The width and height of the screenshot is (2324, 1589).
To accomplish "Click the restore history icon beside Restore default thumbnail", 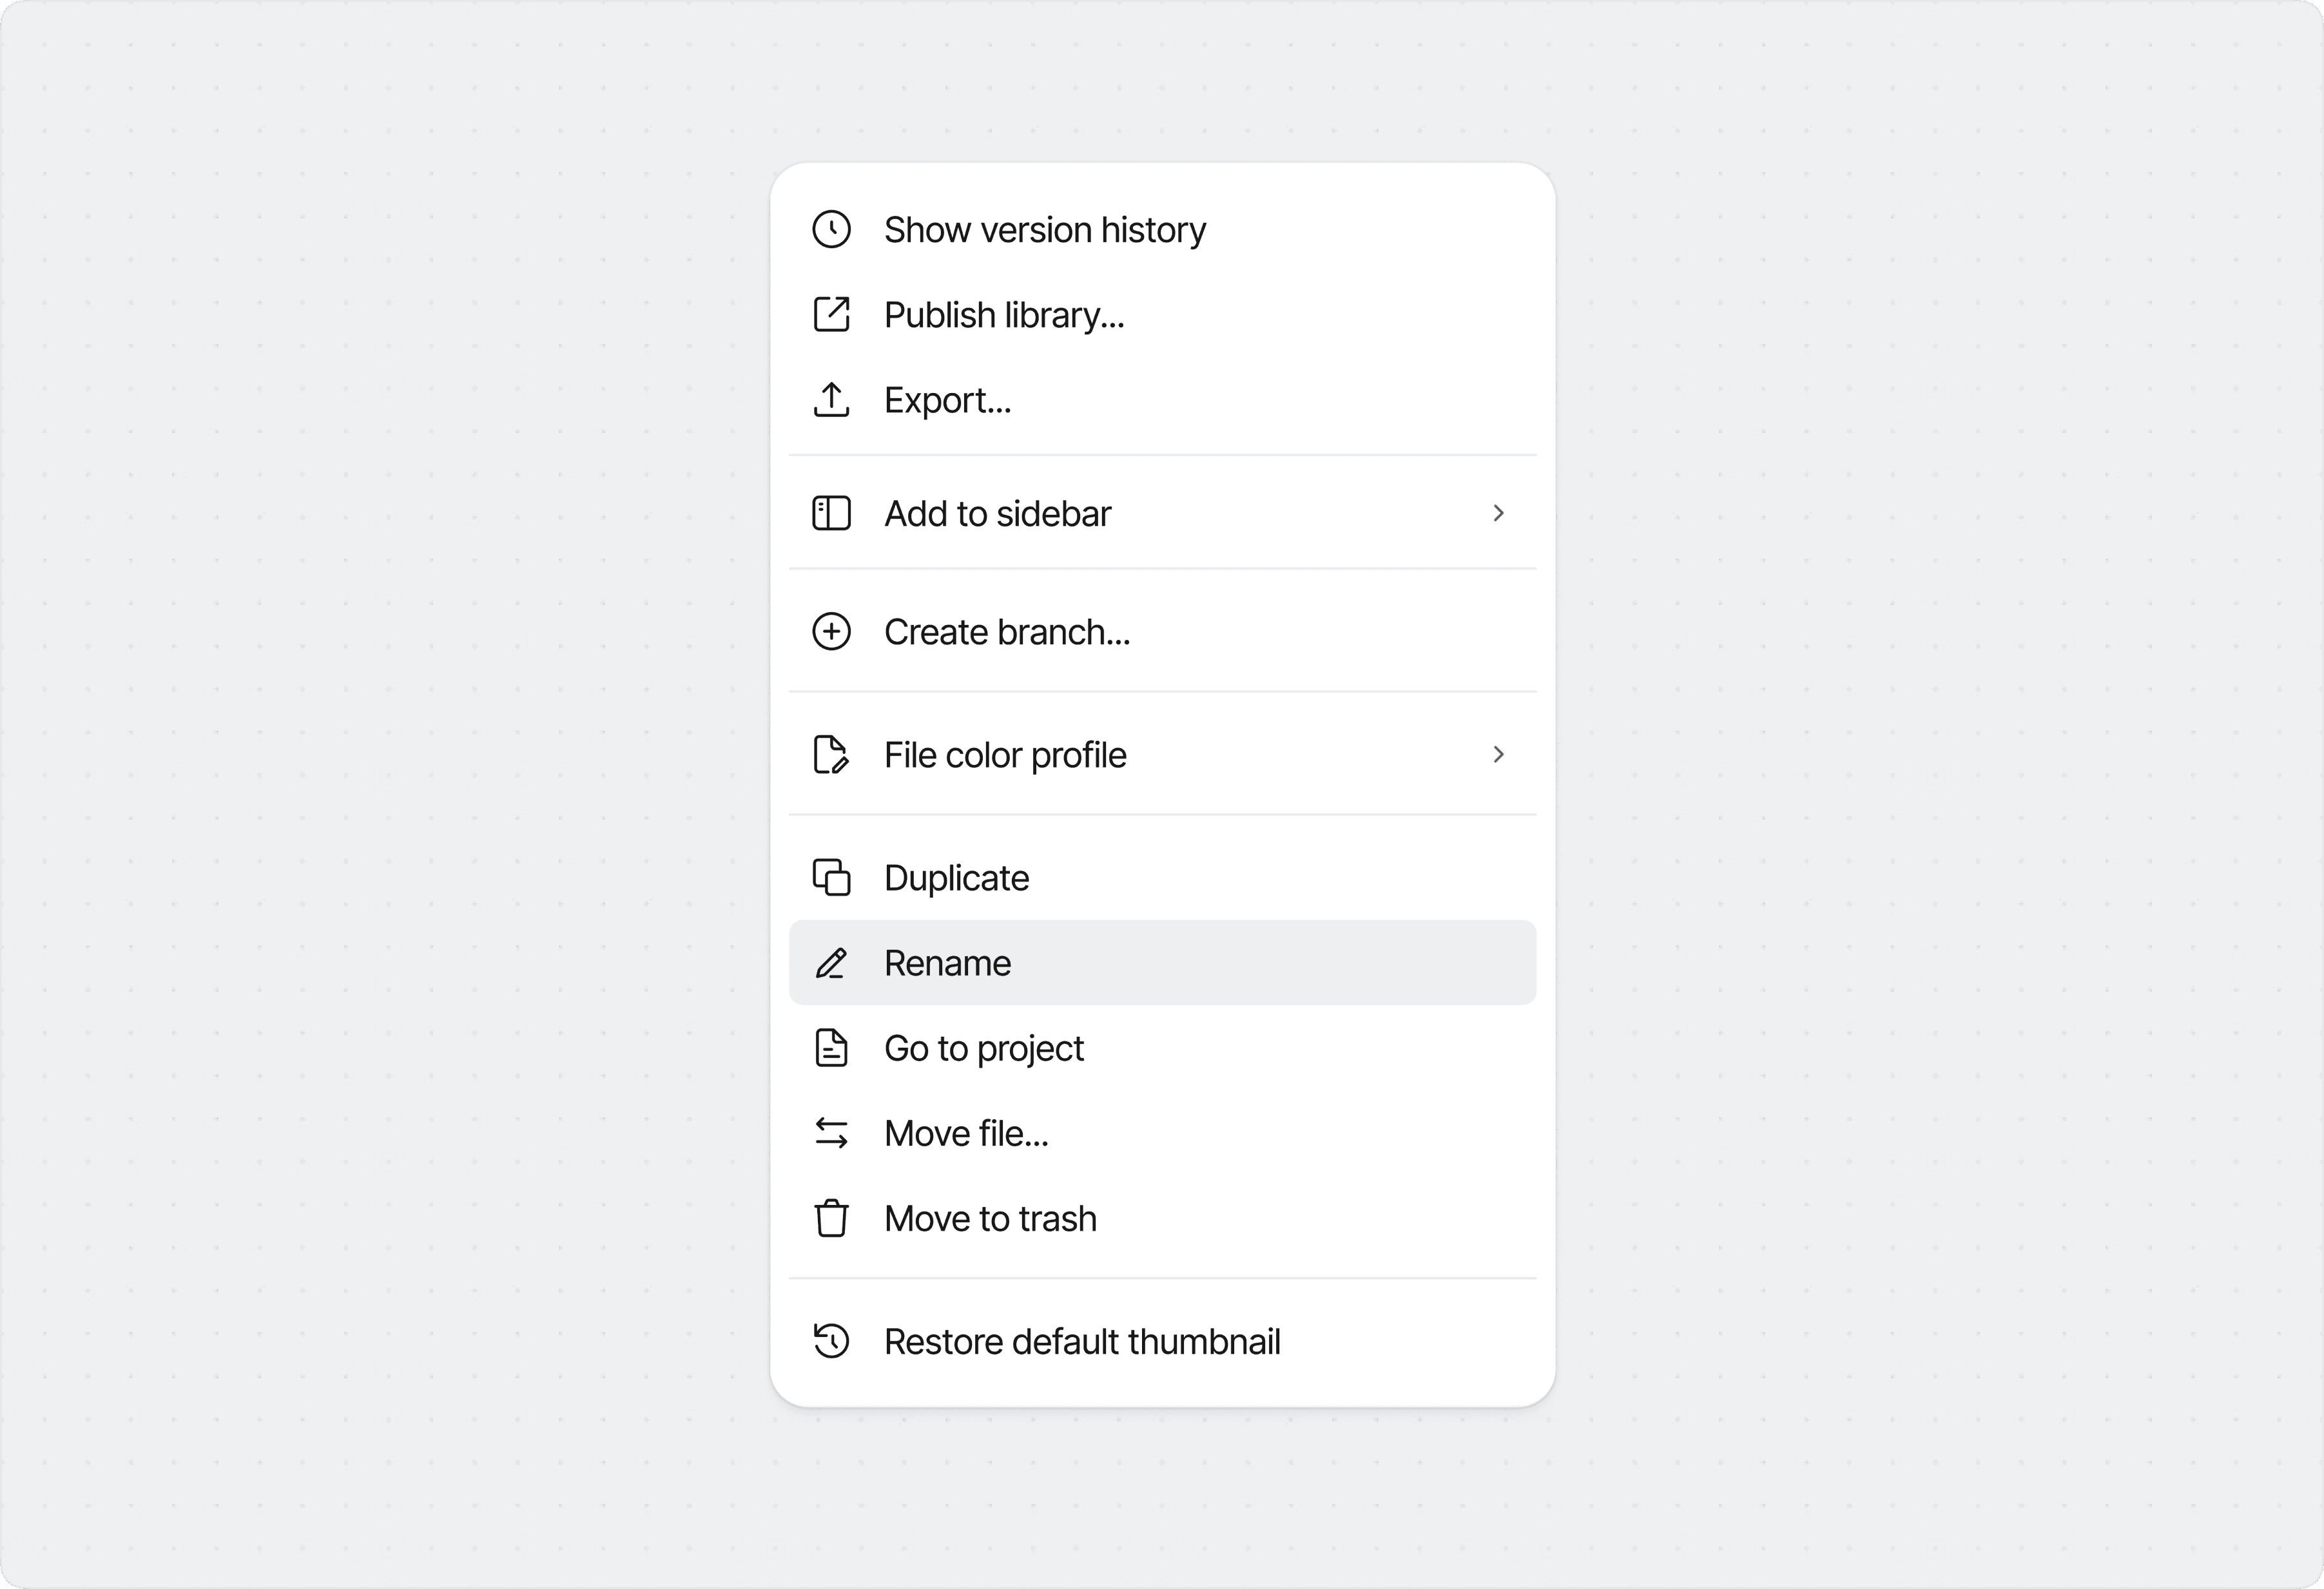I will (831, 1341).
